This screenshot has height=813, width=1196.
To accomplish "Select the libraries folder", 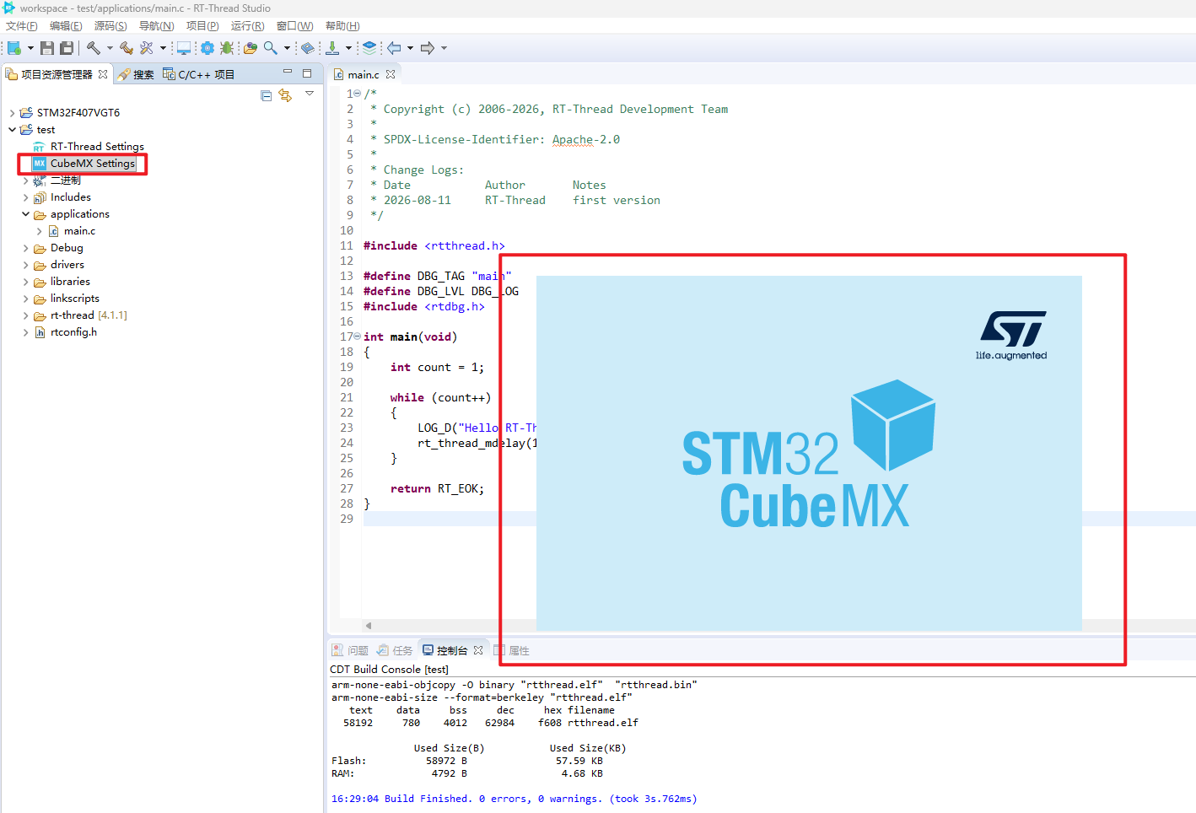I will [x=70, y=282].
